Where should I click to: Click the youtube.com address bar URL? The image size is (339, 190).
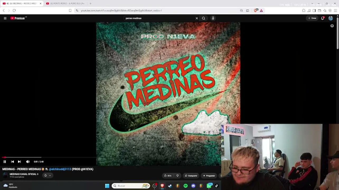pos(121,11)
